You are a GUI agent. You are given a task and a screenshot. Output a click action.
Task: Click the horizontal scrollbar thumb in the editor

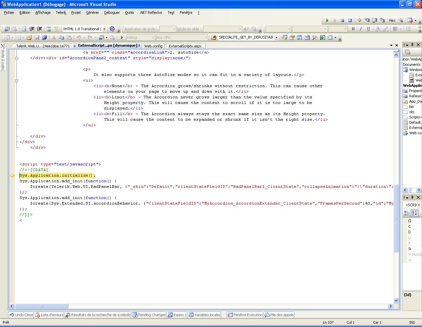point(42,306)
